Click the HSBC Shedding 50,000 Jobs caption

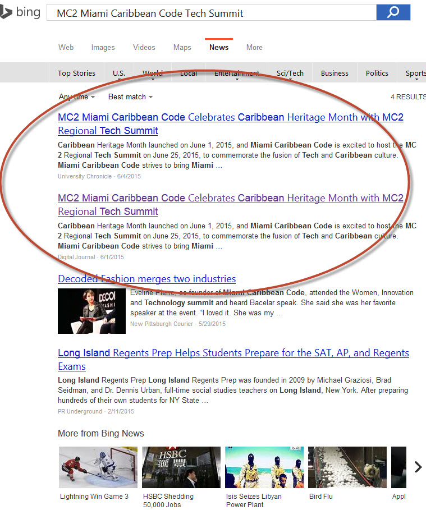[168, 500]
